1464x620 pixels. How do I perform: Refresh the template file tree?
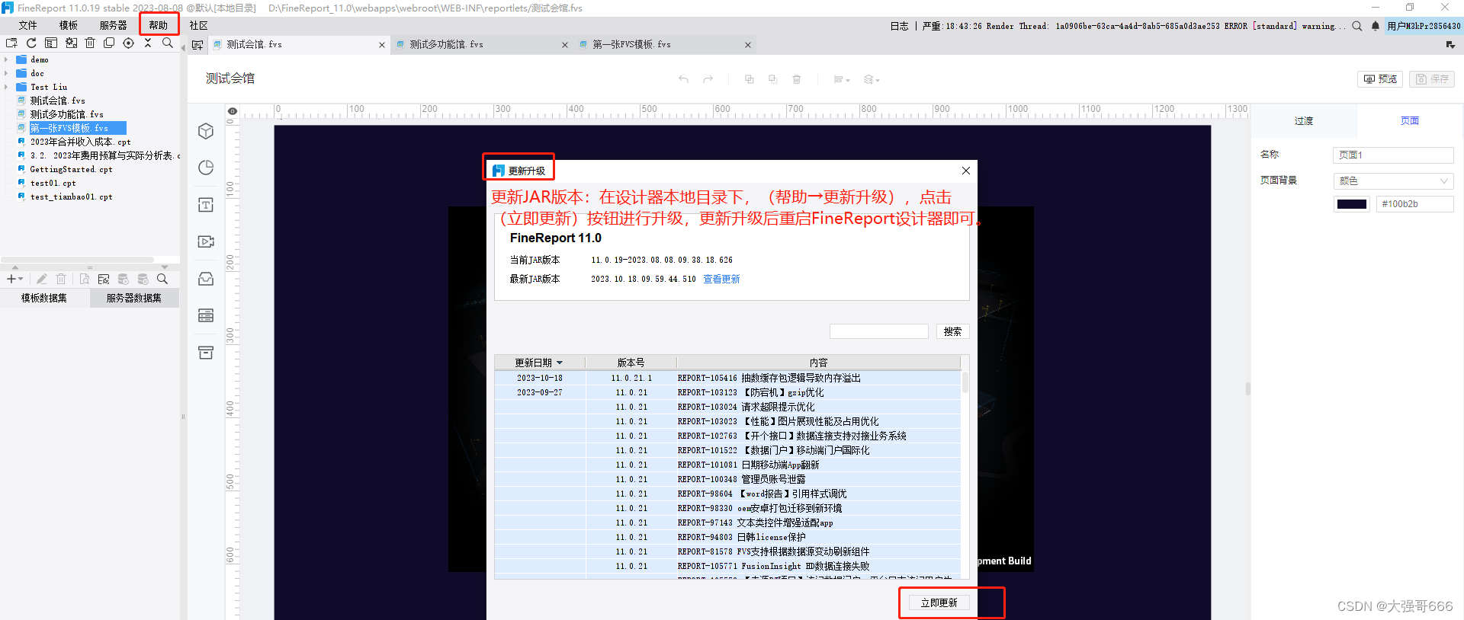point(31,43)
